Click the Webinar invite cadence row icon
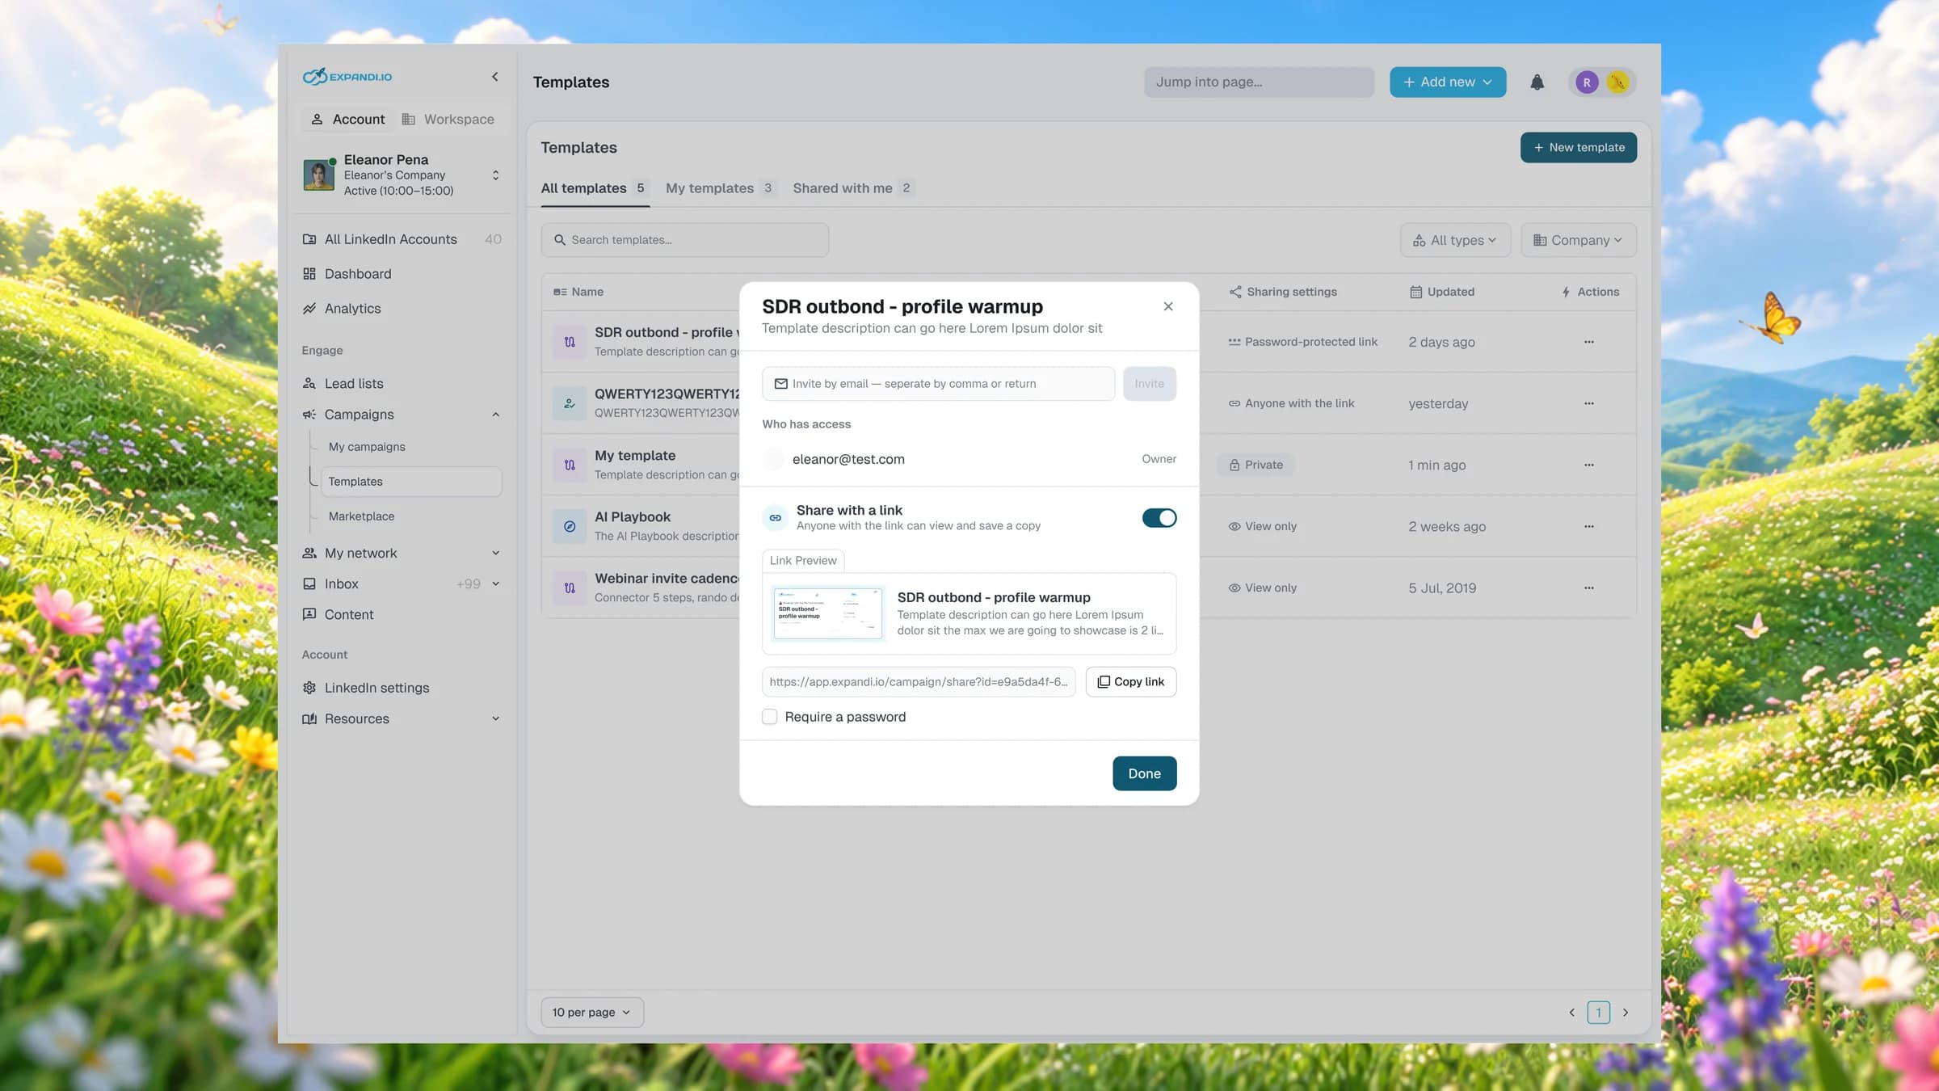Image resolution: width=1939 pixels, height=1091 pixels. click(570, 588)
